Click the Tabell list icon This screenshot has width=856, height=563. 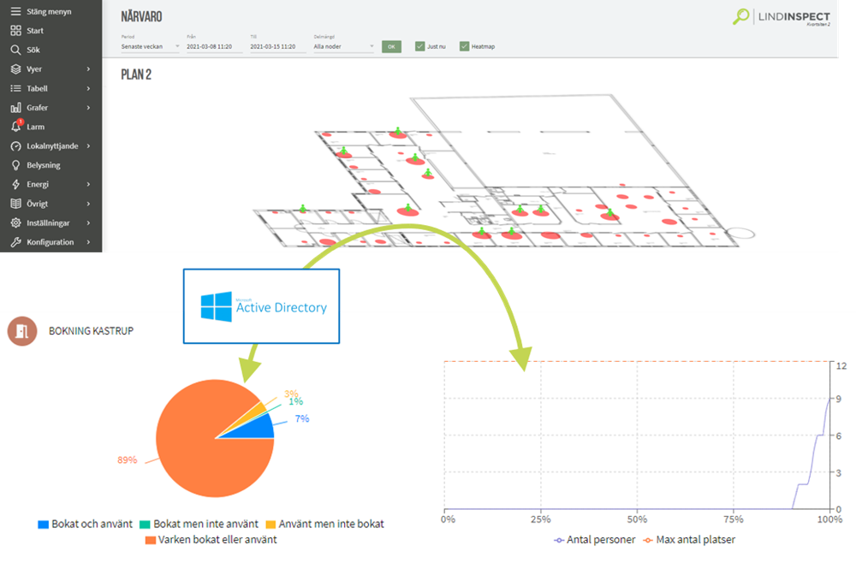point(15,88)
